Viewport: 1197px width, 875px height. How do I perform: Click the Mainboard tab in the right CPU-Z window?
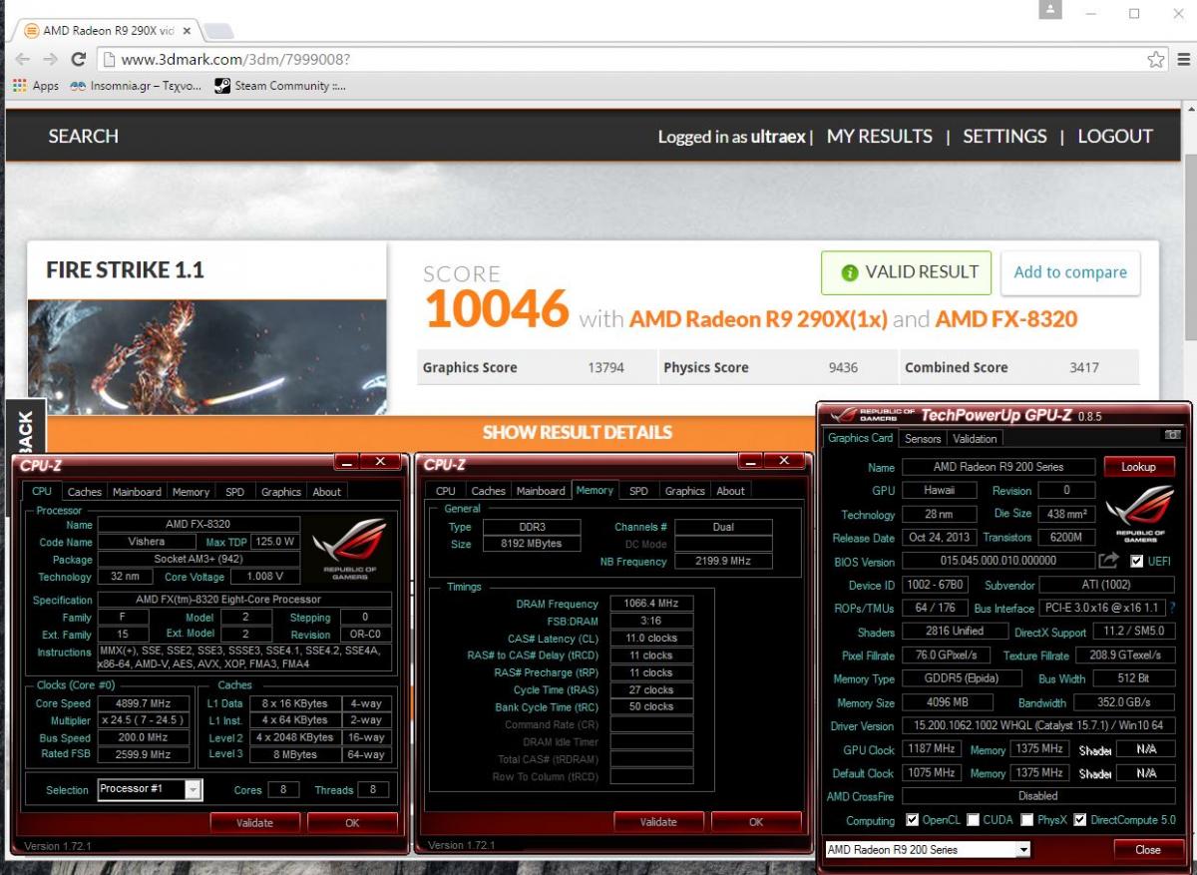tap(541, 491)
